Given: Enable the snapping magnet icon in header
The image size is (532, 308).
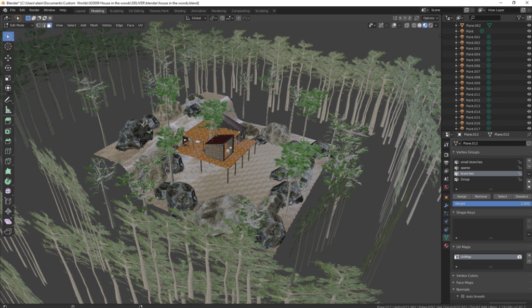Looking at the screenshot, I should coord(223,18).
